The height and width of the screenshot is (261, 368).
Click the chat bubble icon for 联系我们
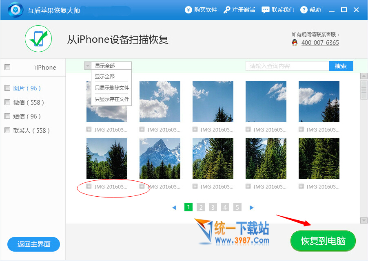(266, 10)
